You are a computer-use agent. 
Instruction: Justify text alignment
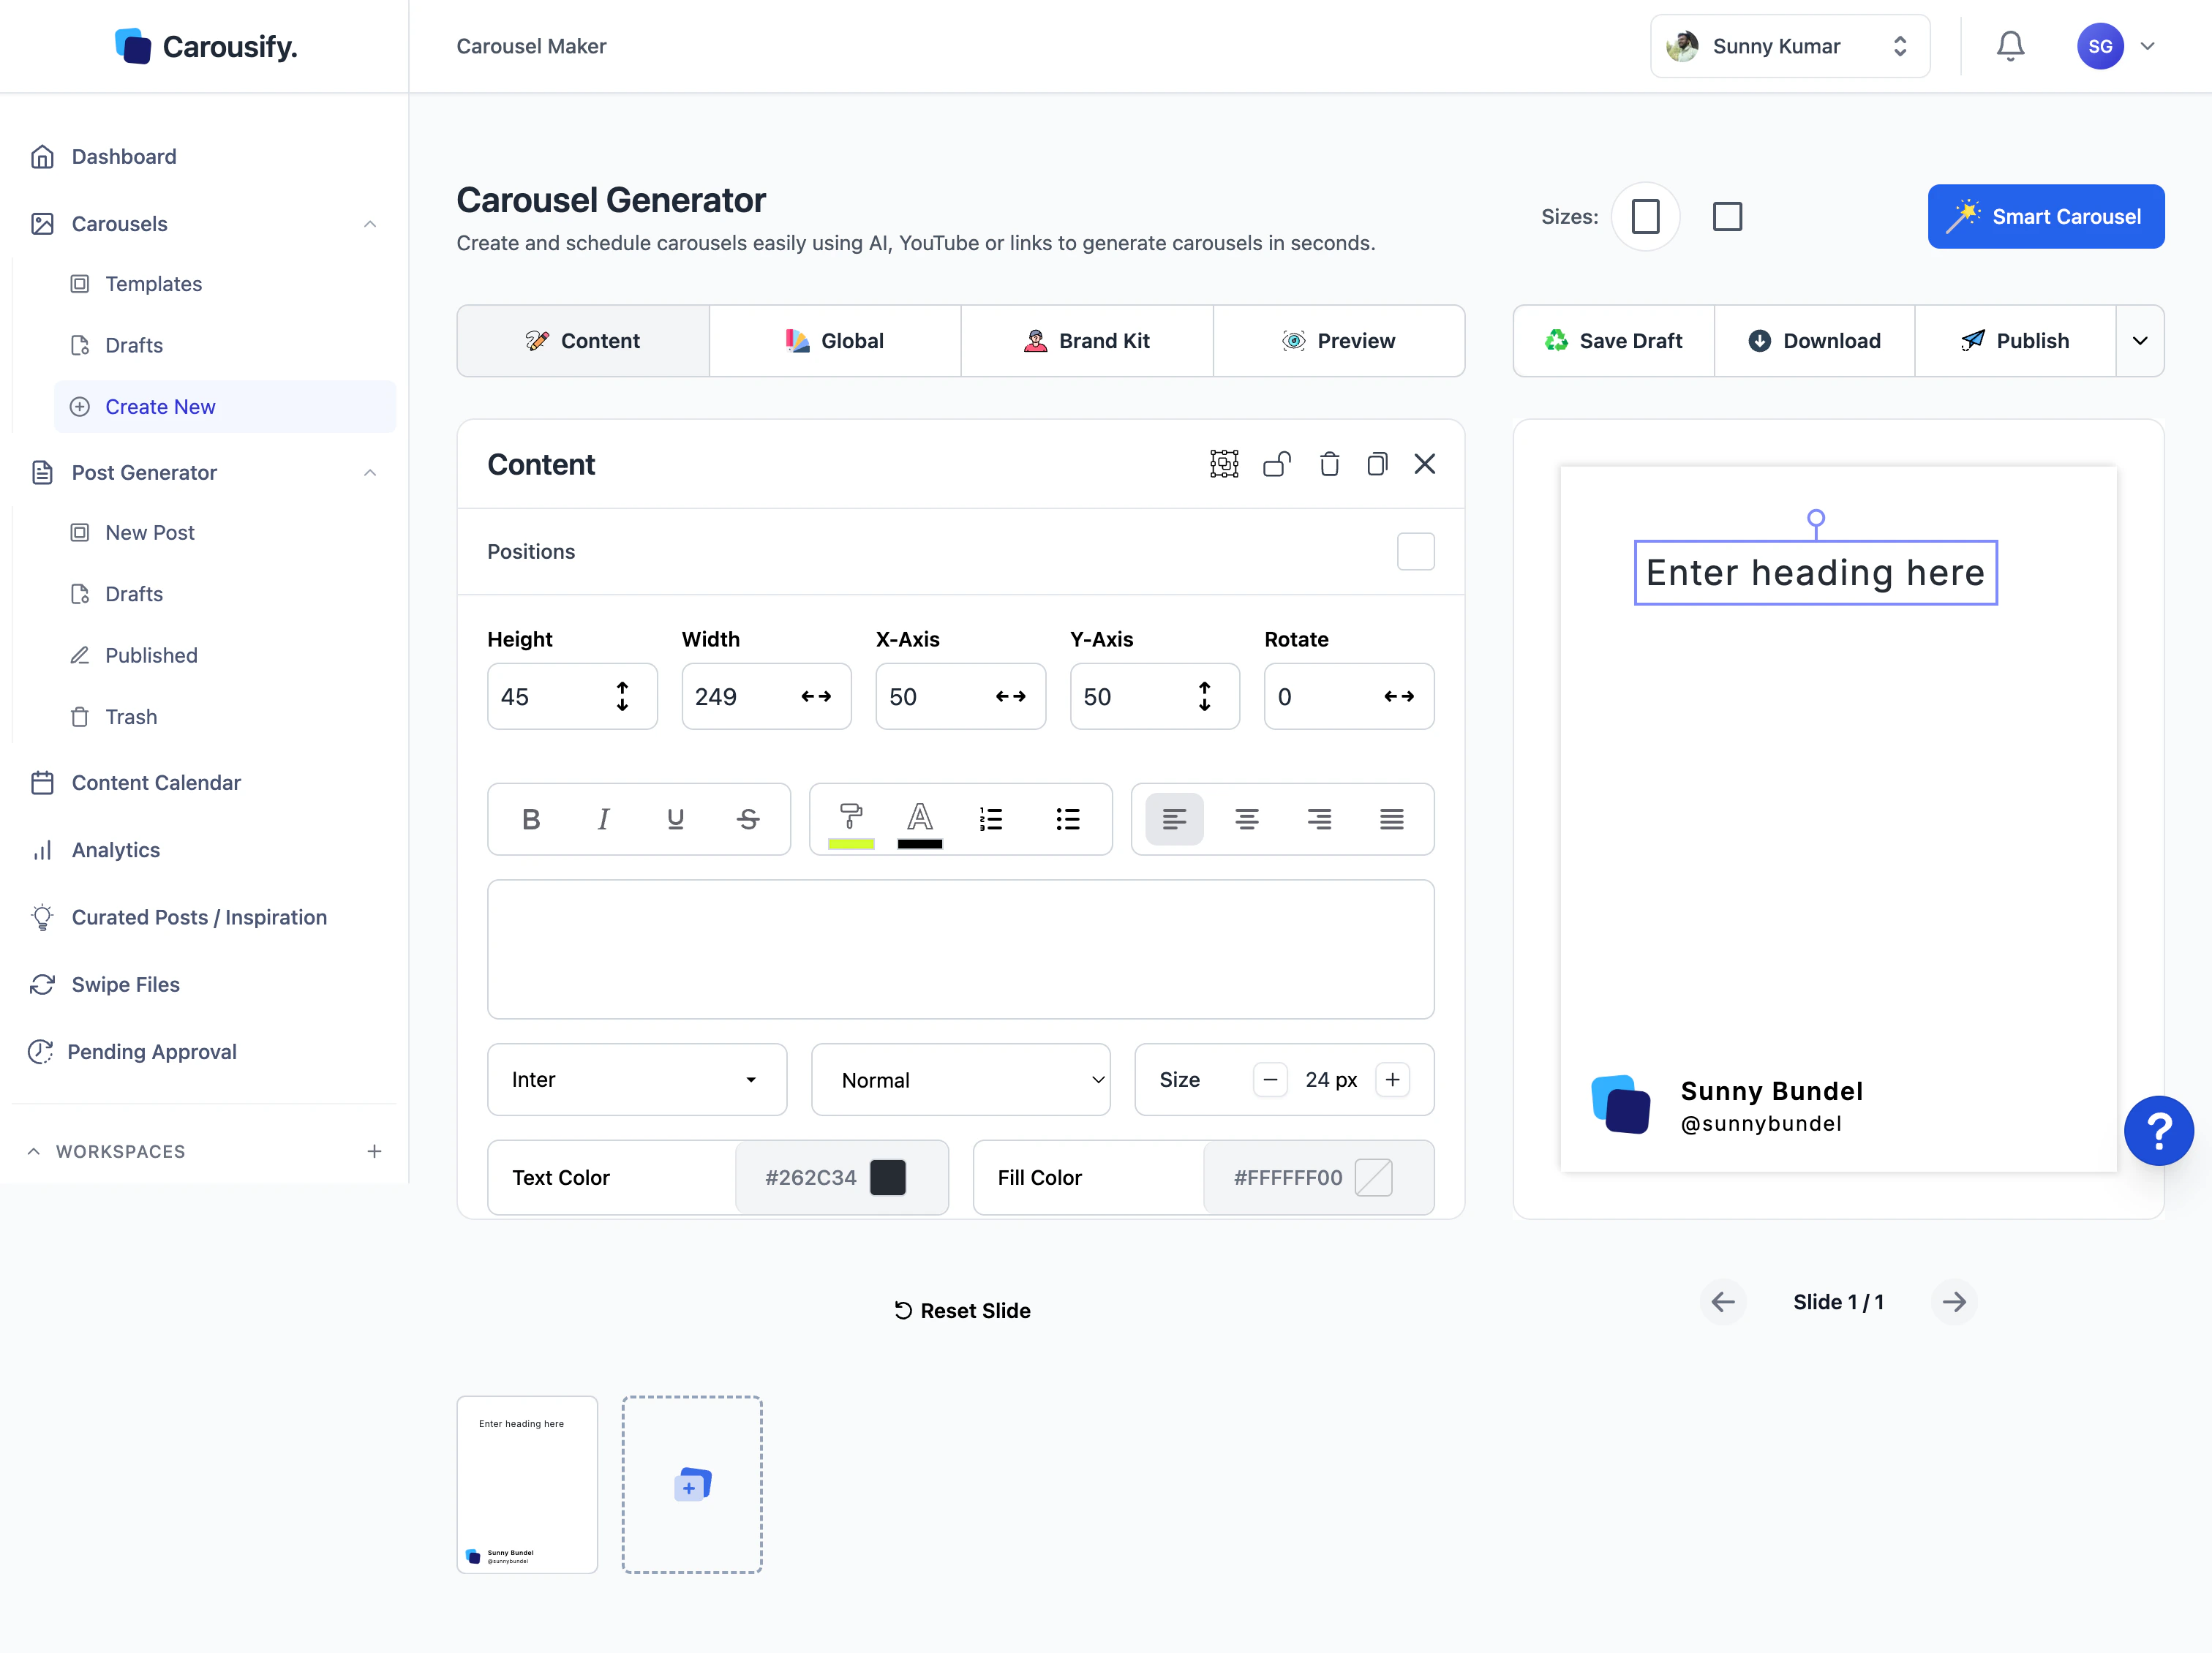pos(1391,819)
